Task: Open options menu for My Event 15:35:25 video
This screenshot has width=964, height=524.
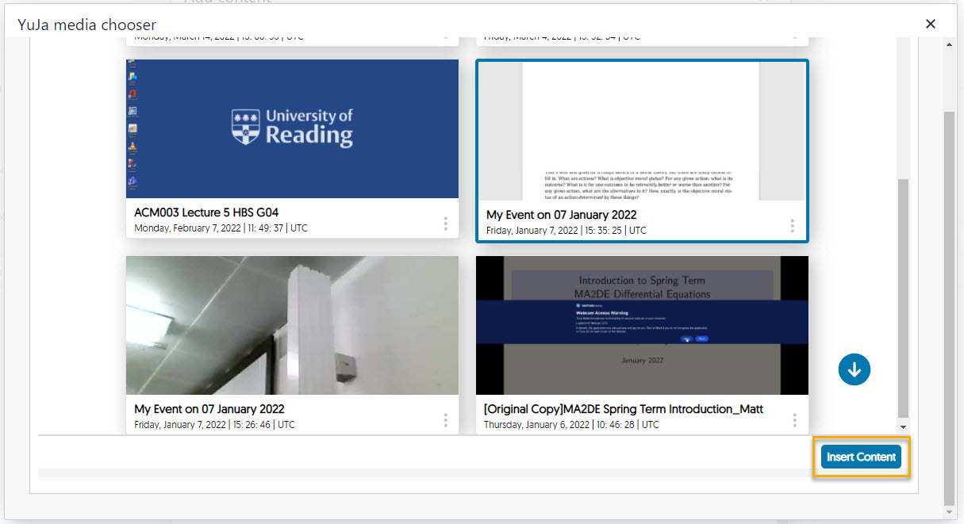Action: [792, 226]
